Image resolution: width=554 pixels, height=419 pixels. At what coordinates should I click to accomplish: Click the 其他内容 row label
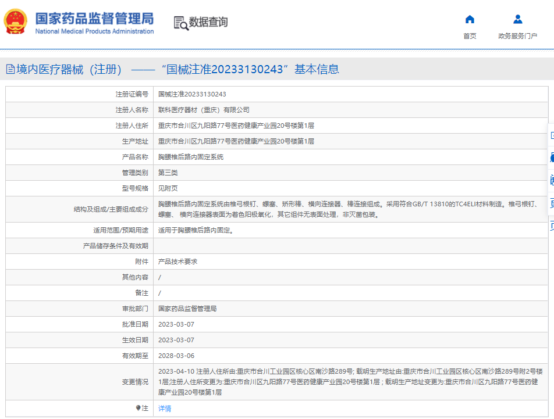pyautogui.click(x=135, y=277)
